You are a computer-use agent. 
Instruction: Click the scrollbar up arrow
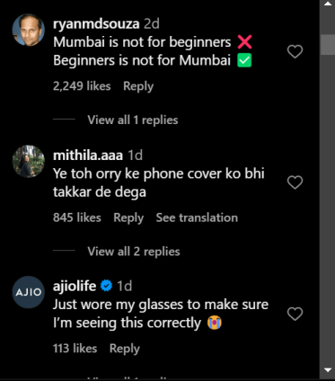(x=328, y=4)
